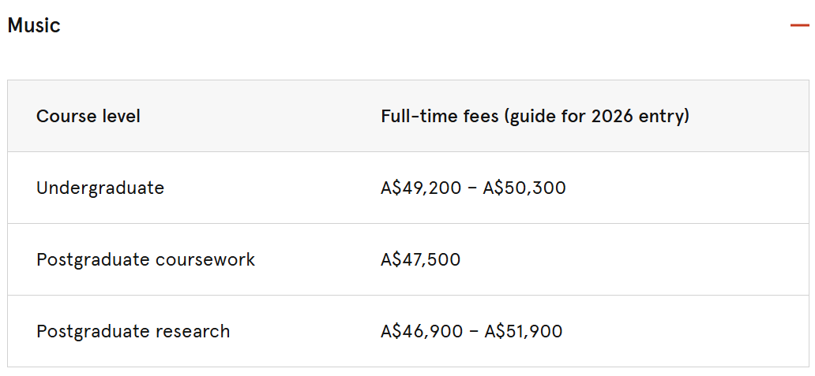Select the A$51,900 research upper fee

[523, 331]
